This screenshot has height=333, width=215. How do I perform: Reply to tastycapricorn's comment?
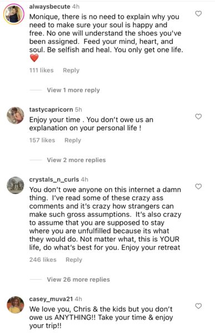[73, 140]
